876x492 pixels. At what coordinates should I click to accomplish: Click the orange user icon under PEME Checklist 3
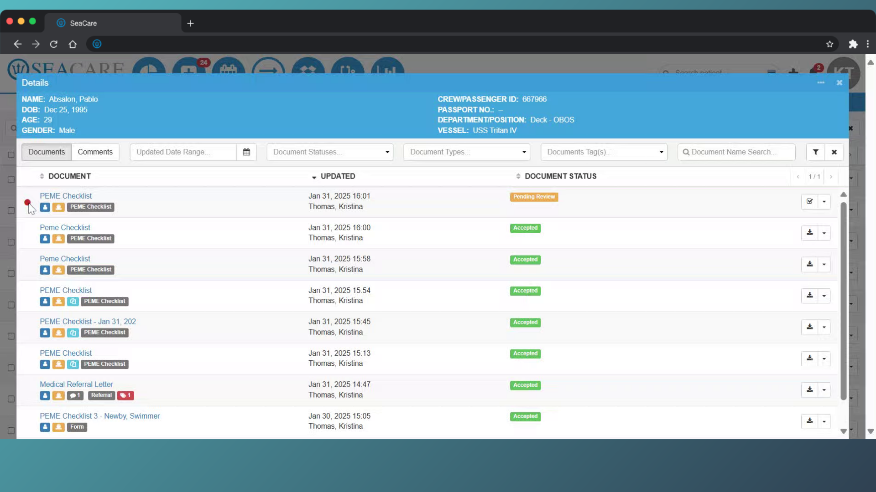point(58,427)
